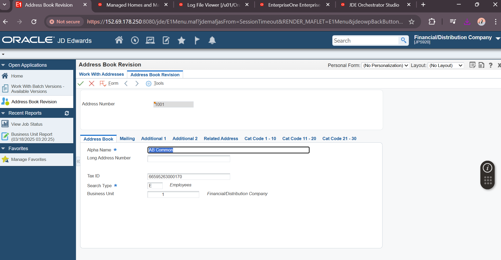Image resolution: width=501 pixels, height=260 pixels.
Task: Open View Job Status
Action: pos(27,124)
